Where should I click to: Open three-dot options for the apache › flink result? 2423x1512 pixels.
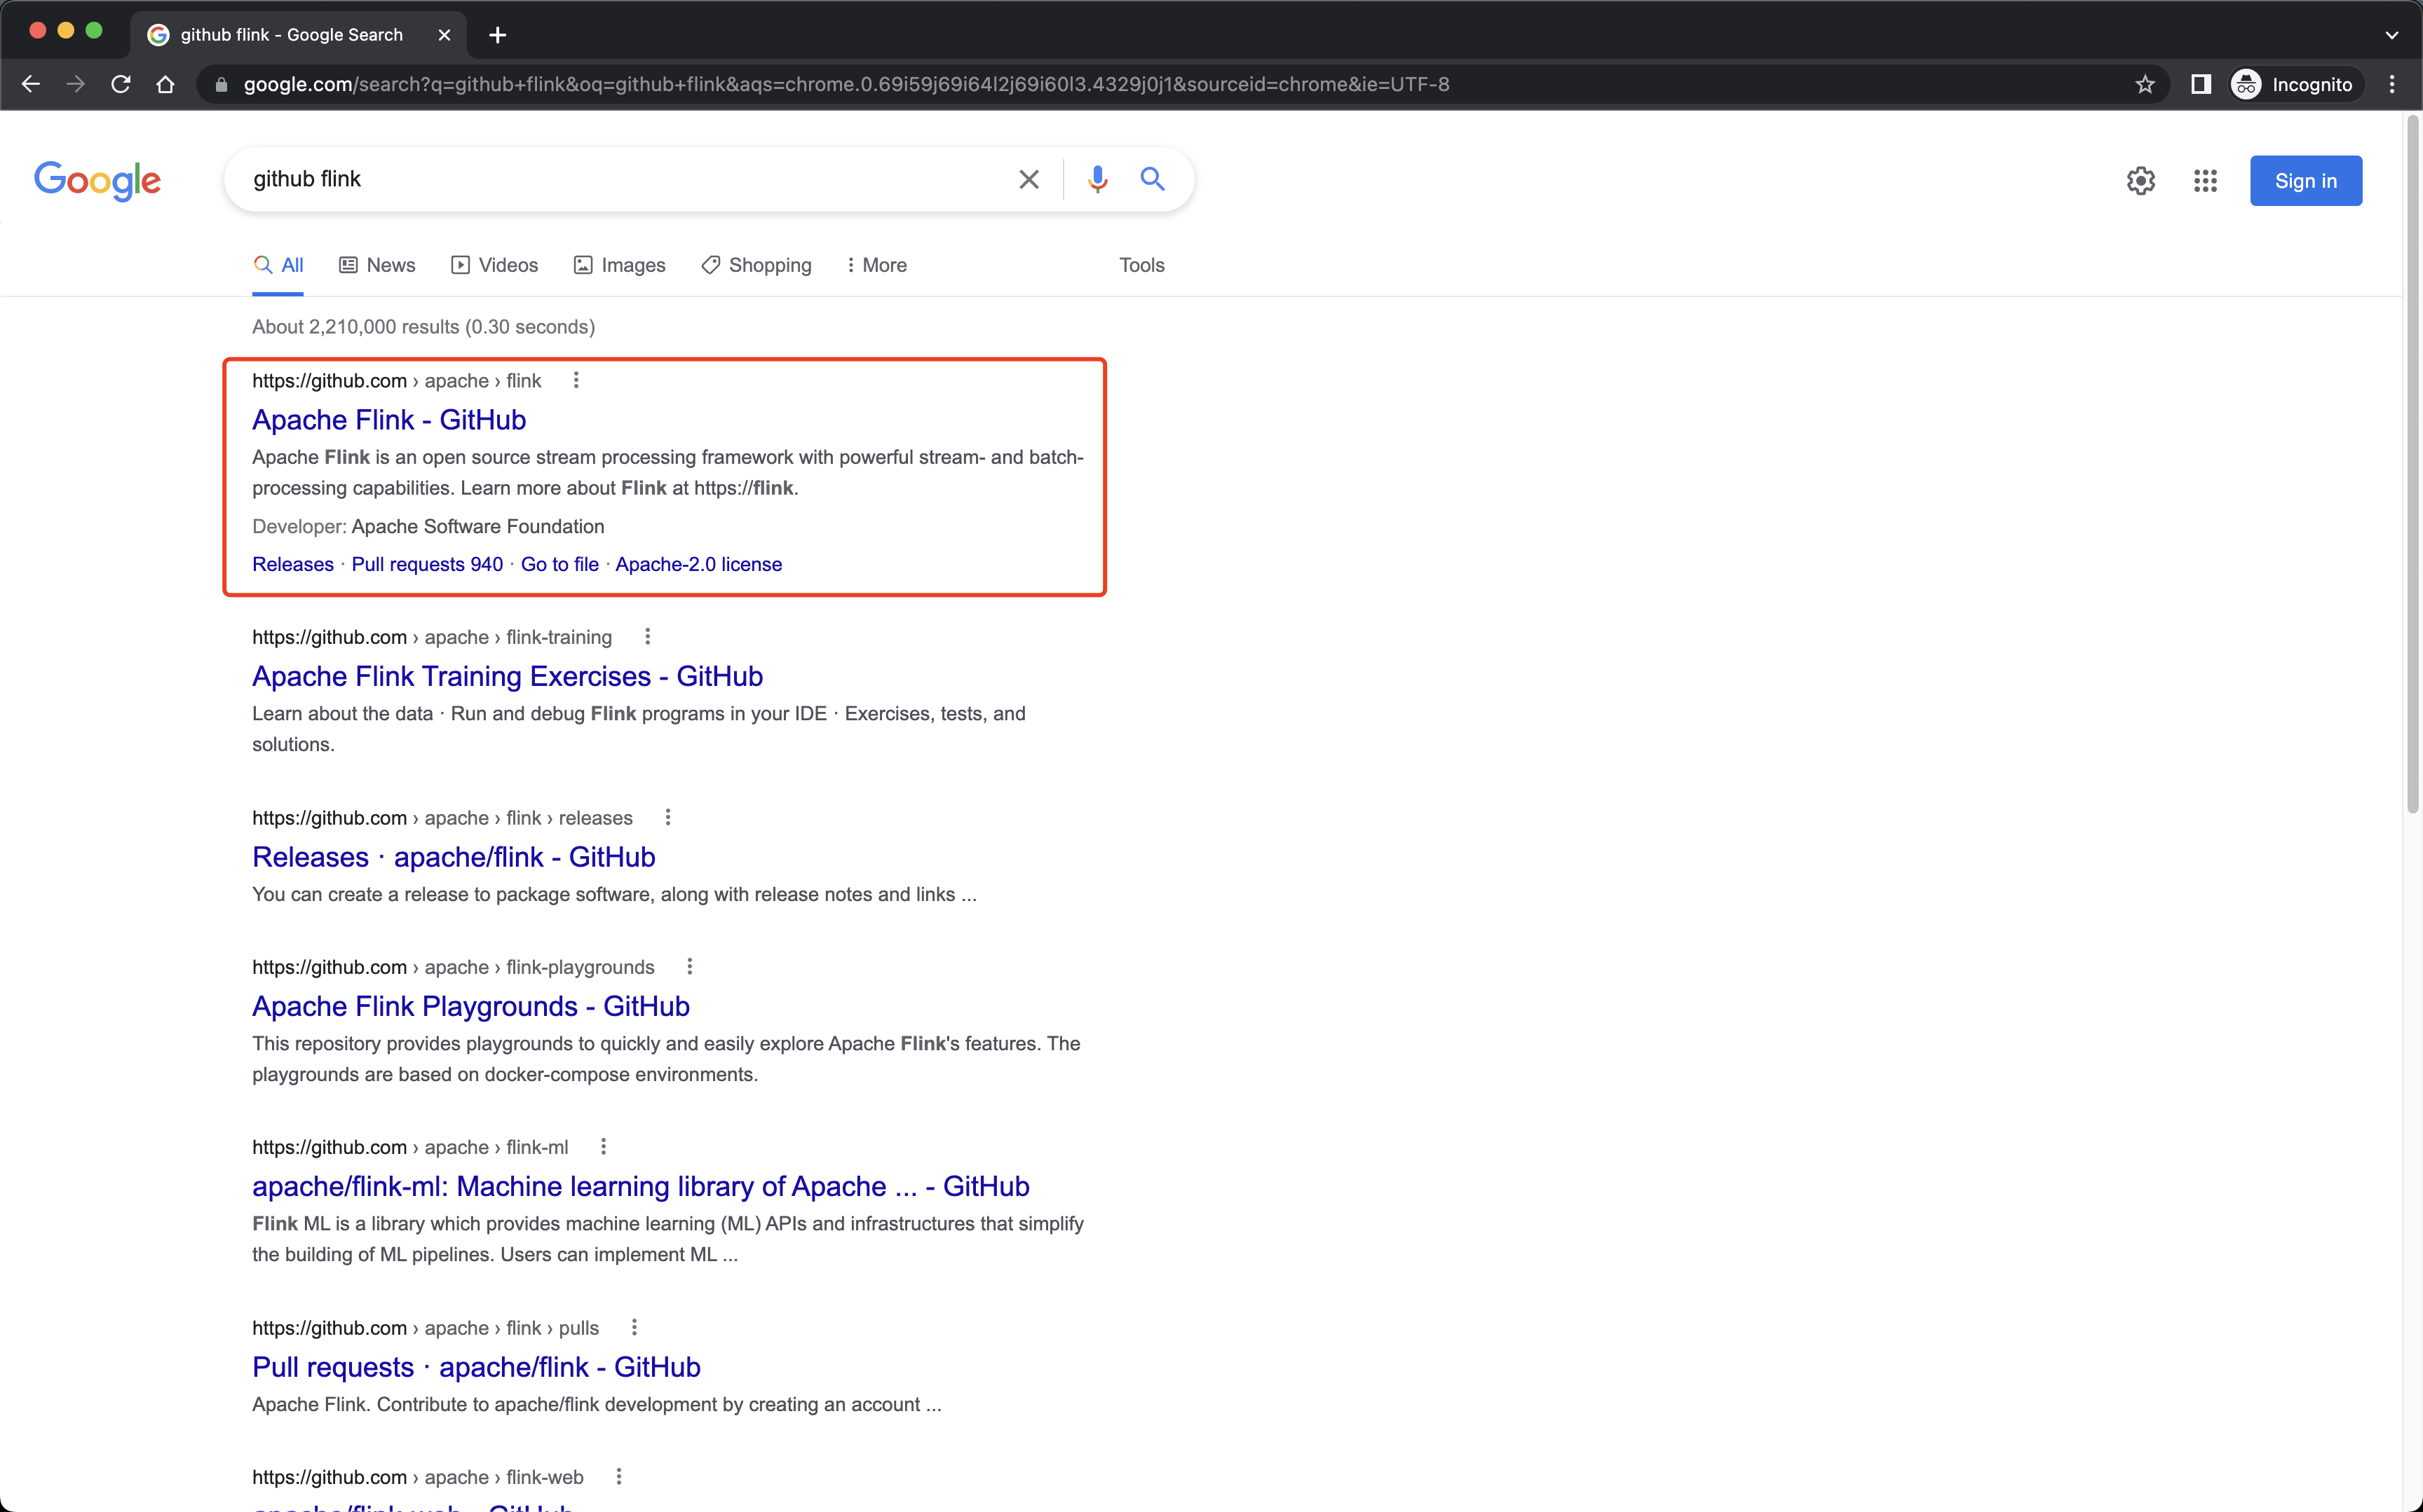point(576,380)
